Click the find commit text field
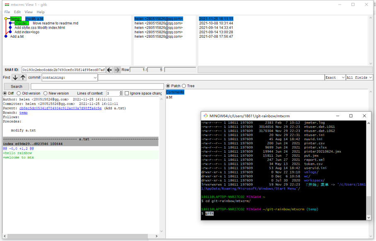The width and height of the screenshot is (376, 241). [x=211, y=78]
